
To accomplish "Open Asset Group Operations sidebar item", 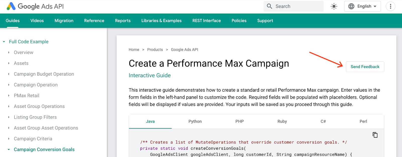I will [39, 106].
